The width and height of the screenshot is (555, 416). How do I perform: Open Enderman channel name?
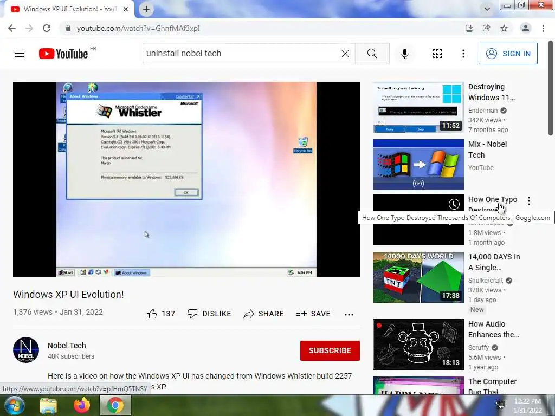(x=483, y=110)
